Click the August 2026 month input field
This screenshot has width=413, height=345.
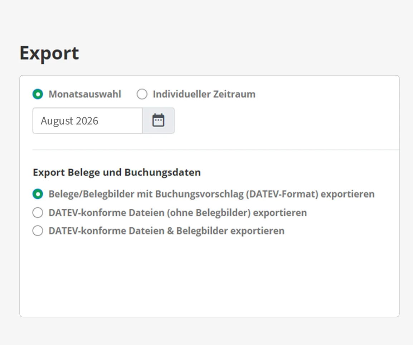coord(87,120)
